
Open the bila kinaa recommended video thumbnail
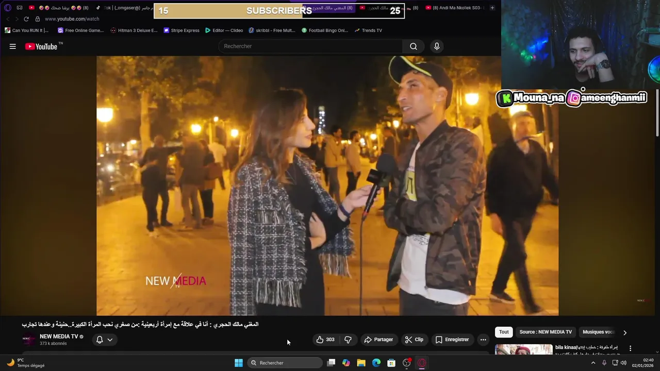click(523, 350)
